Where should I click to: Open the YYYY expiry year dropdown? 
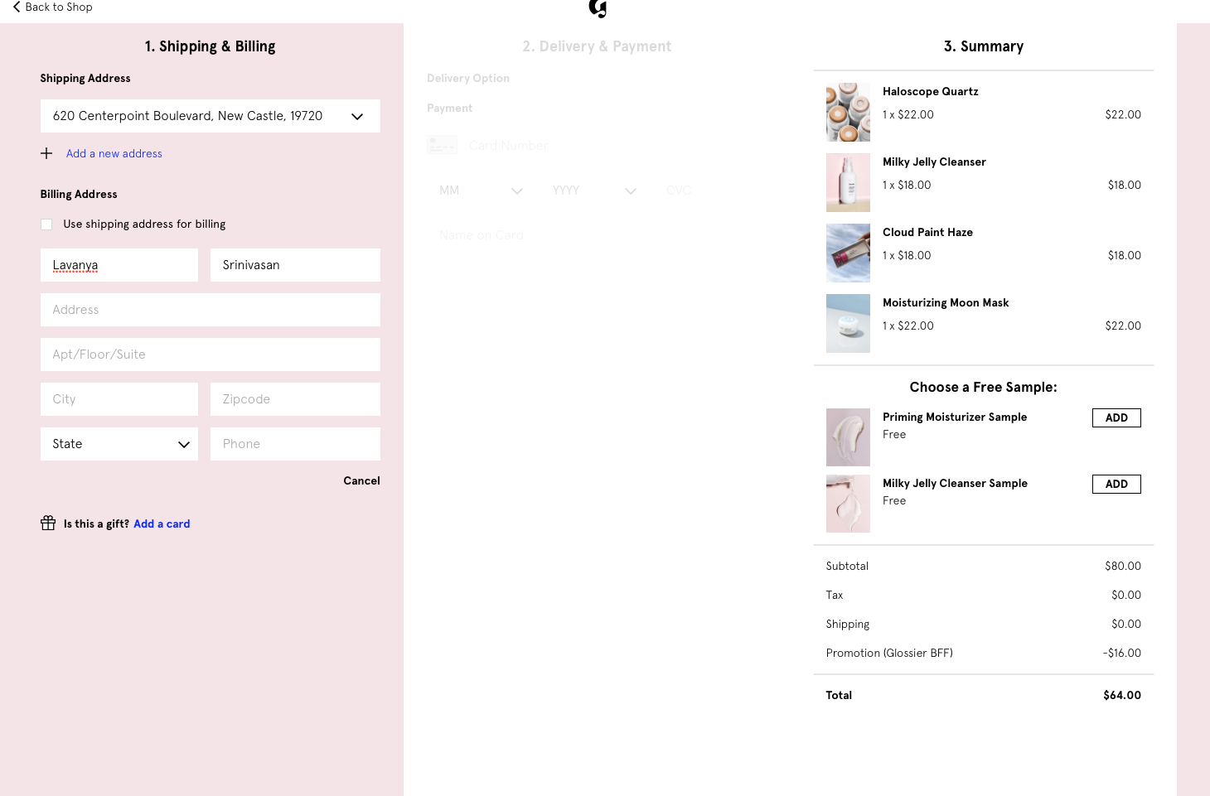[x=594, y=191]
